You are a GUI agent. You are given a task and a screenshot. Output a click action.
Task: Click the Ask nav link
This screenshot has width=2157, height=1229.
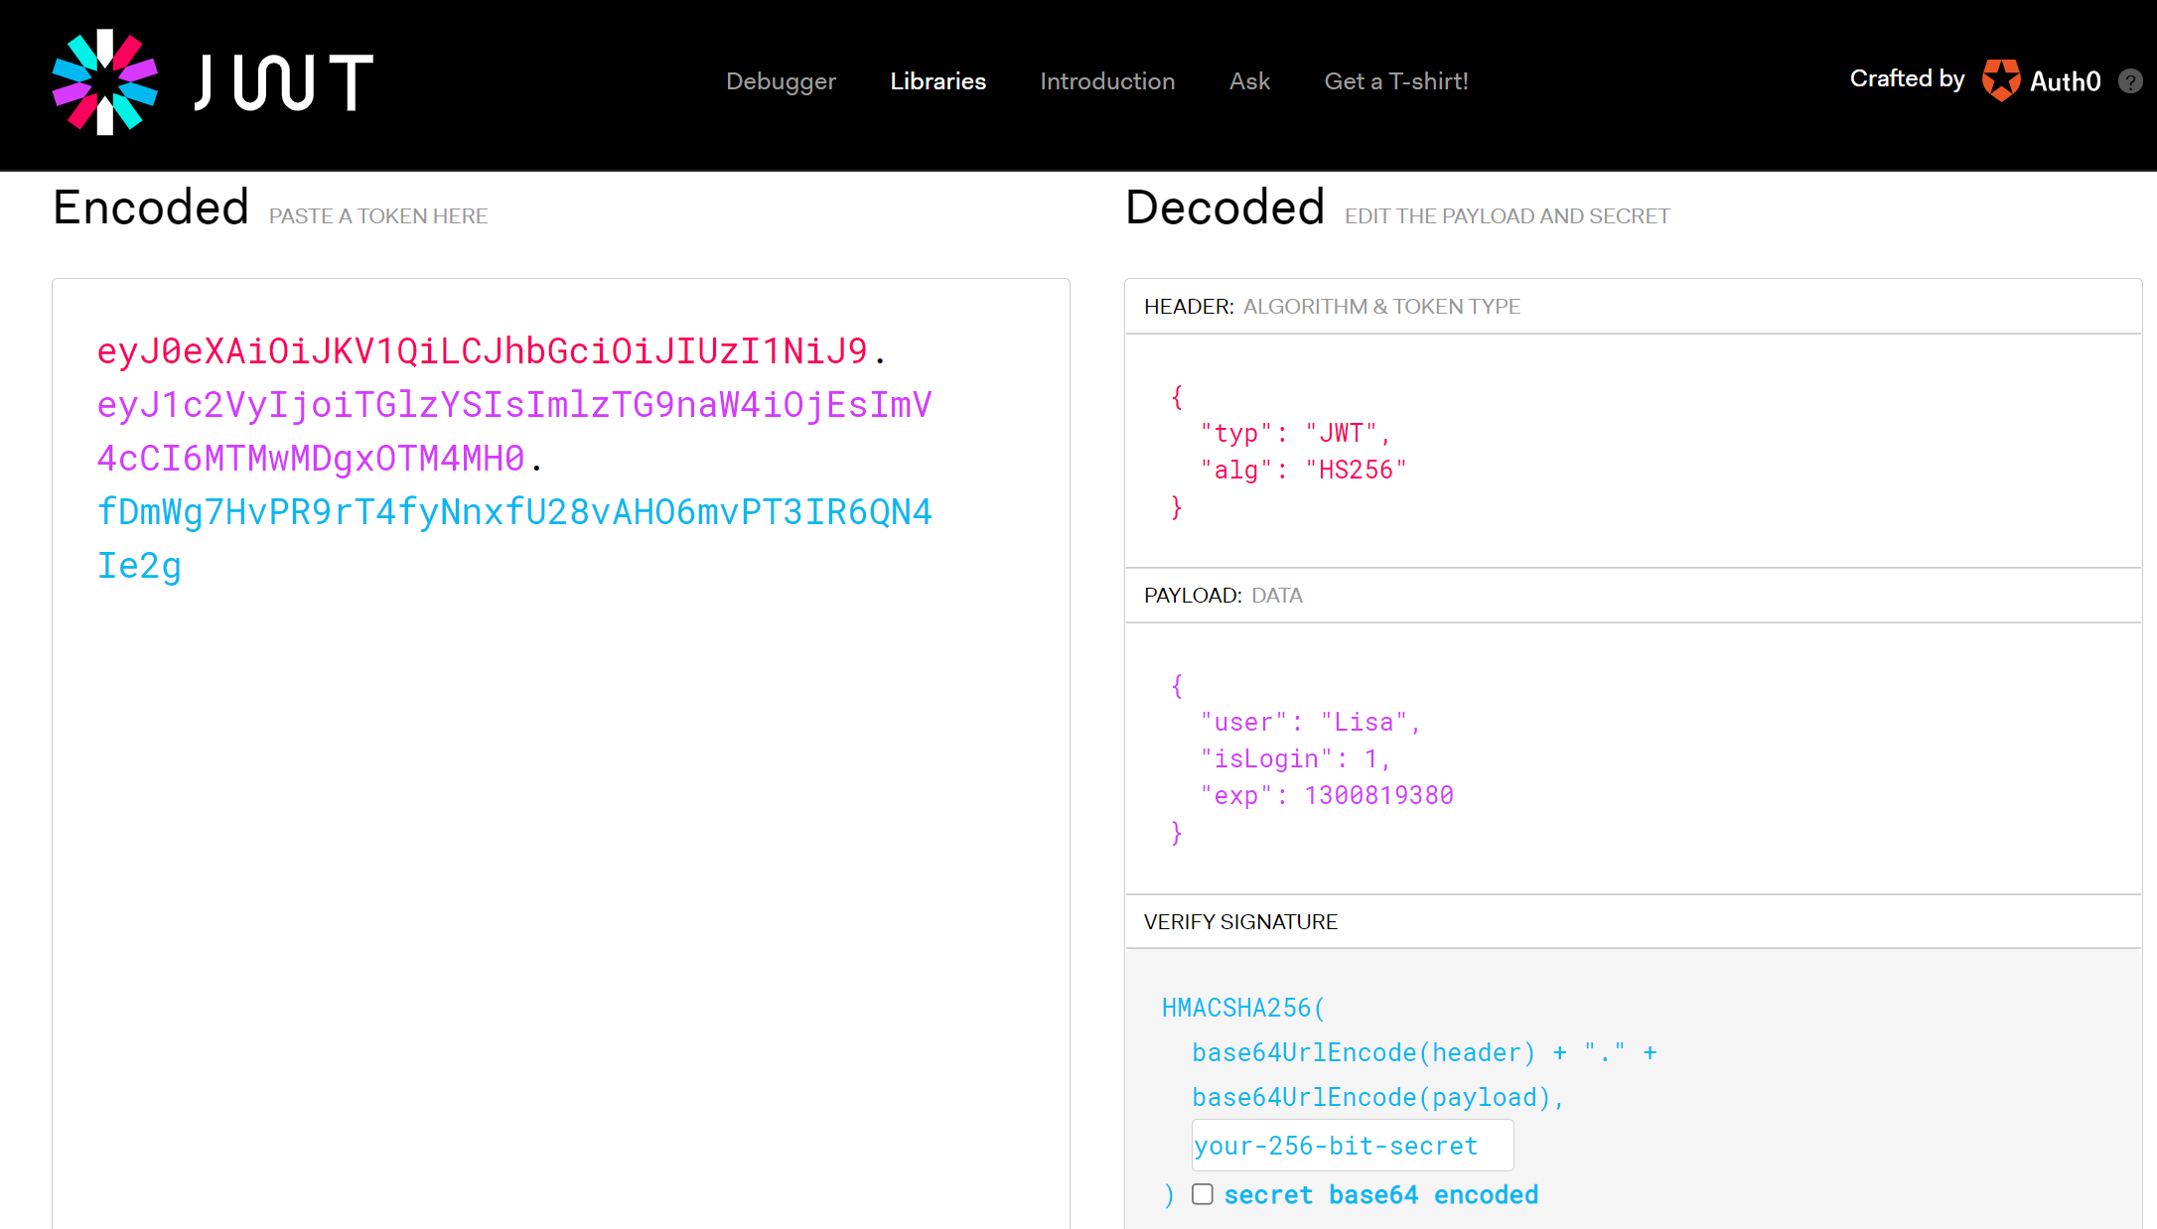[1249, 81]
